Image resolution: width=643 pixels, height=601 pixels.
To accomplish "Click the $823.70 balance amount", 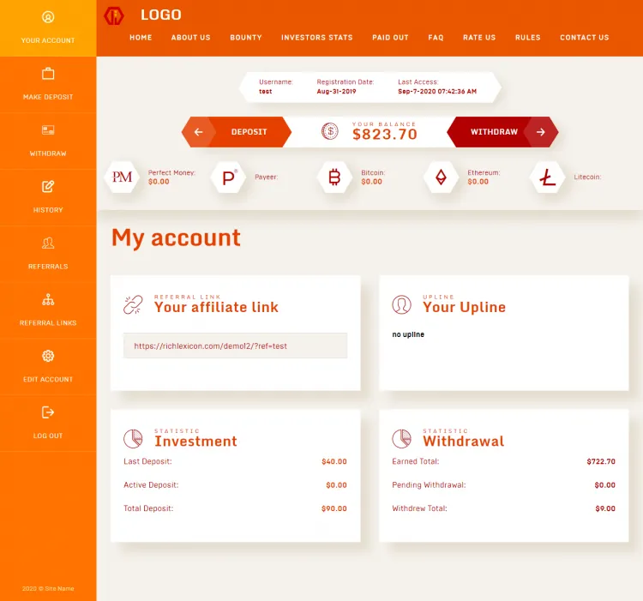I will click(x=385, y=135).
